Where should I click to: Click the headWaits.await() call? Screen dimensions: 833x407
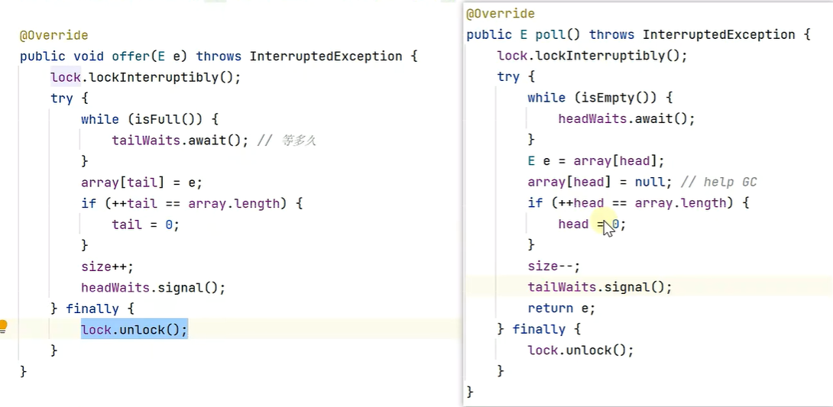626,119
